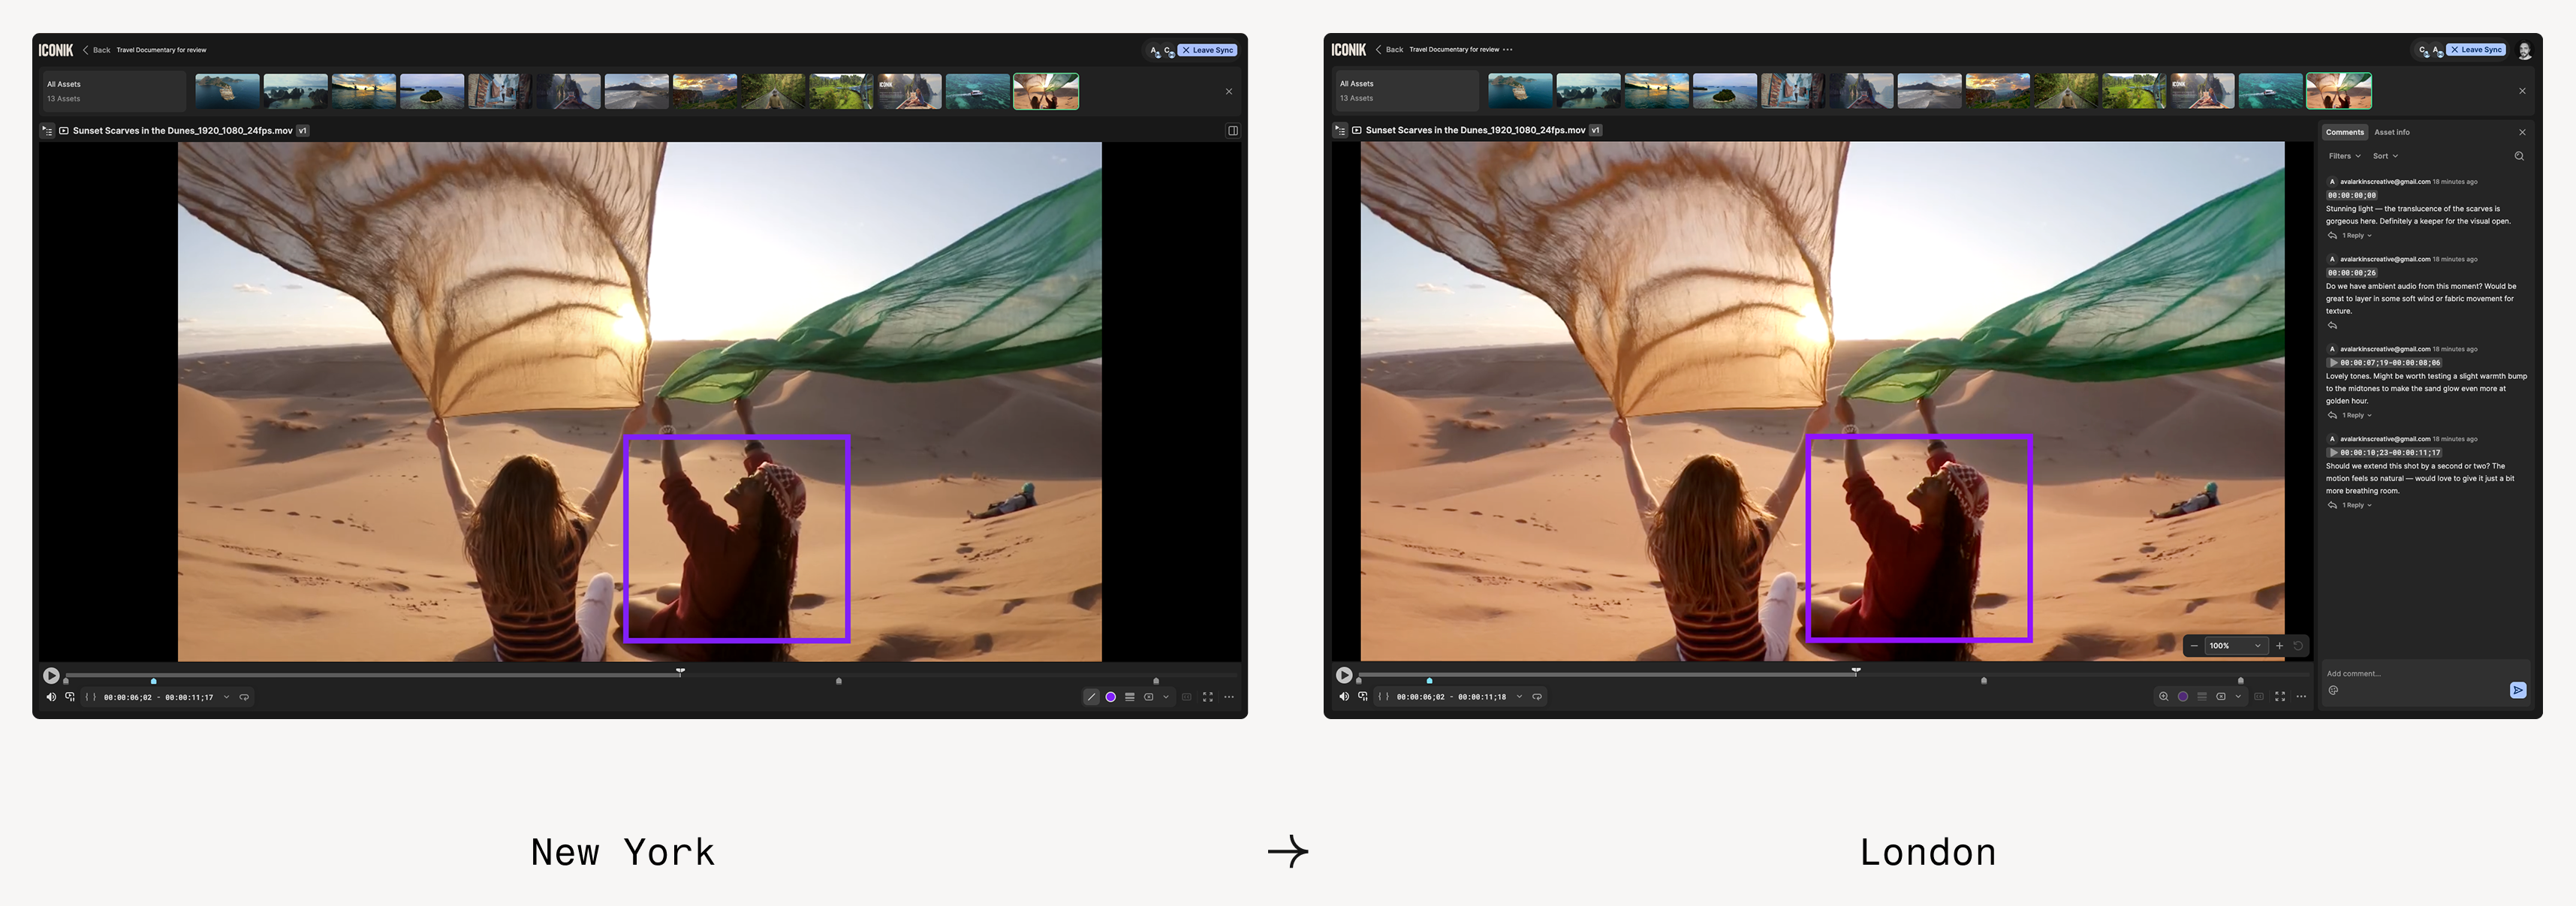Reset zoom with the circular arrow icon
2576x906 pixels.
coord(2298,646)
